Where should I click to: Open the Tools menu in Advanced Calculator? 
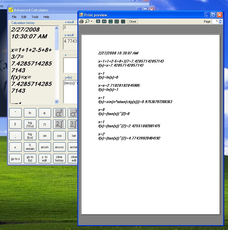point(35,17)
